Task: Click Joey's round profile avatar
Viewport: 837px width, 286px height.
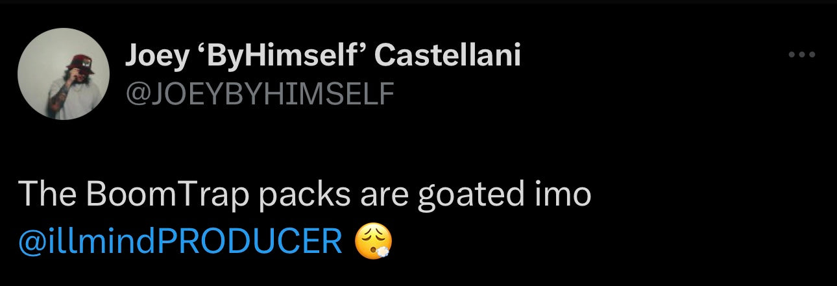Action: click(63, 74)
